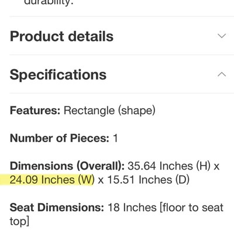Select the Seat Dimensions label

(57, 207)
